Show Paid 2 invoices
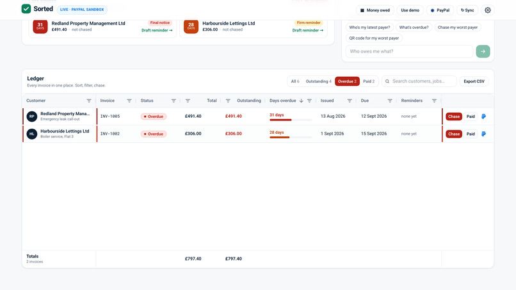The image size is (516, 290). click(x=369, y=81)
